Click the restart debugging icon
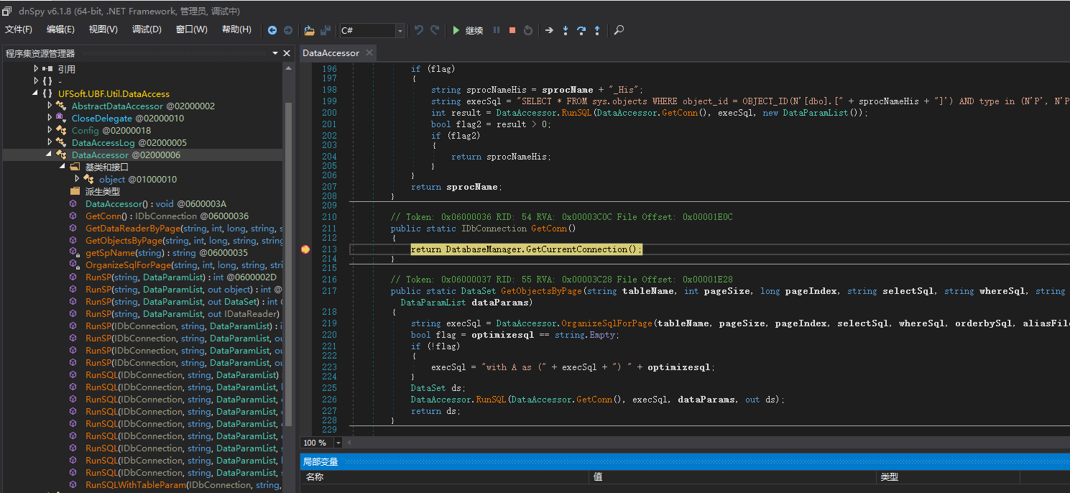 (x=528, y=30)
